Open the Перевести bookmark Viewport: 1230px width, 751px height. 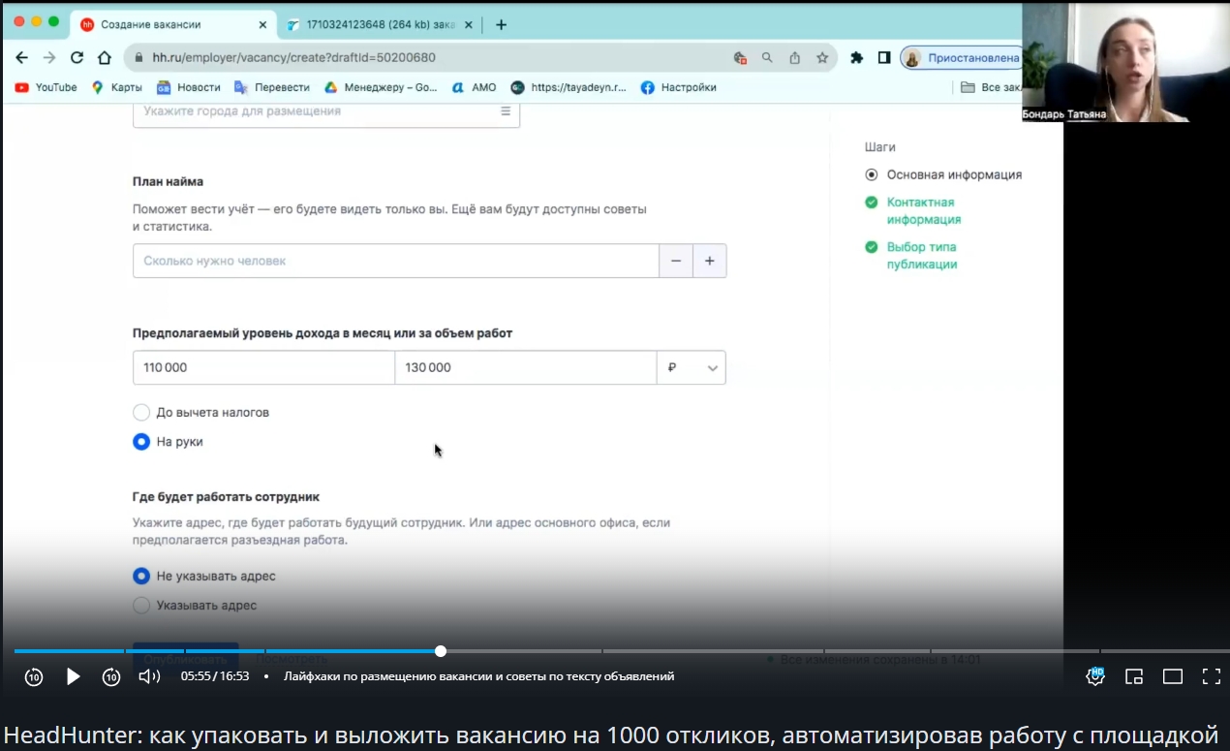272,87
